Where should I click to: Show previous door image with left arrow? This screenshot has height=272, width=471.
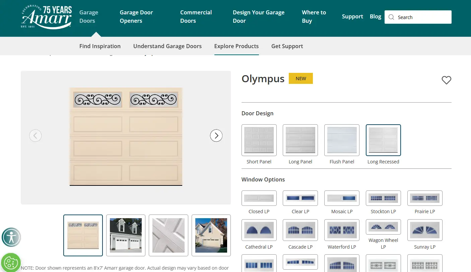tap(36, 135)
